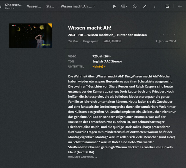The image size is (186, 168).
Task: Click the English (AAC Stereo) audio track
Action: click(x=107, y=61)
